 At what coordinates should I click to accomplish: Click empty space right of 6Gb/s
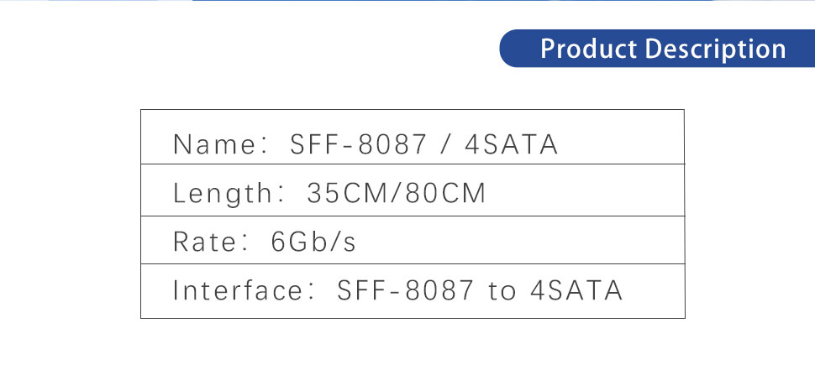[x=521, y=242]
